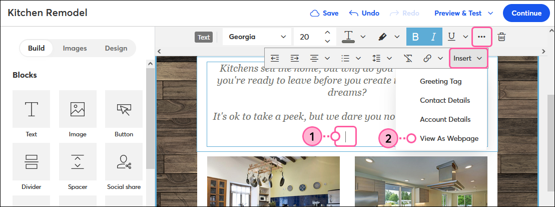Open the Georgia font family dropdown
This screenshot has width=555, height=207.
point(257,37)
